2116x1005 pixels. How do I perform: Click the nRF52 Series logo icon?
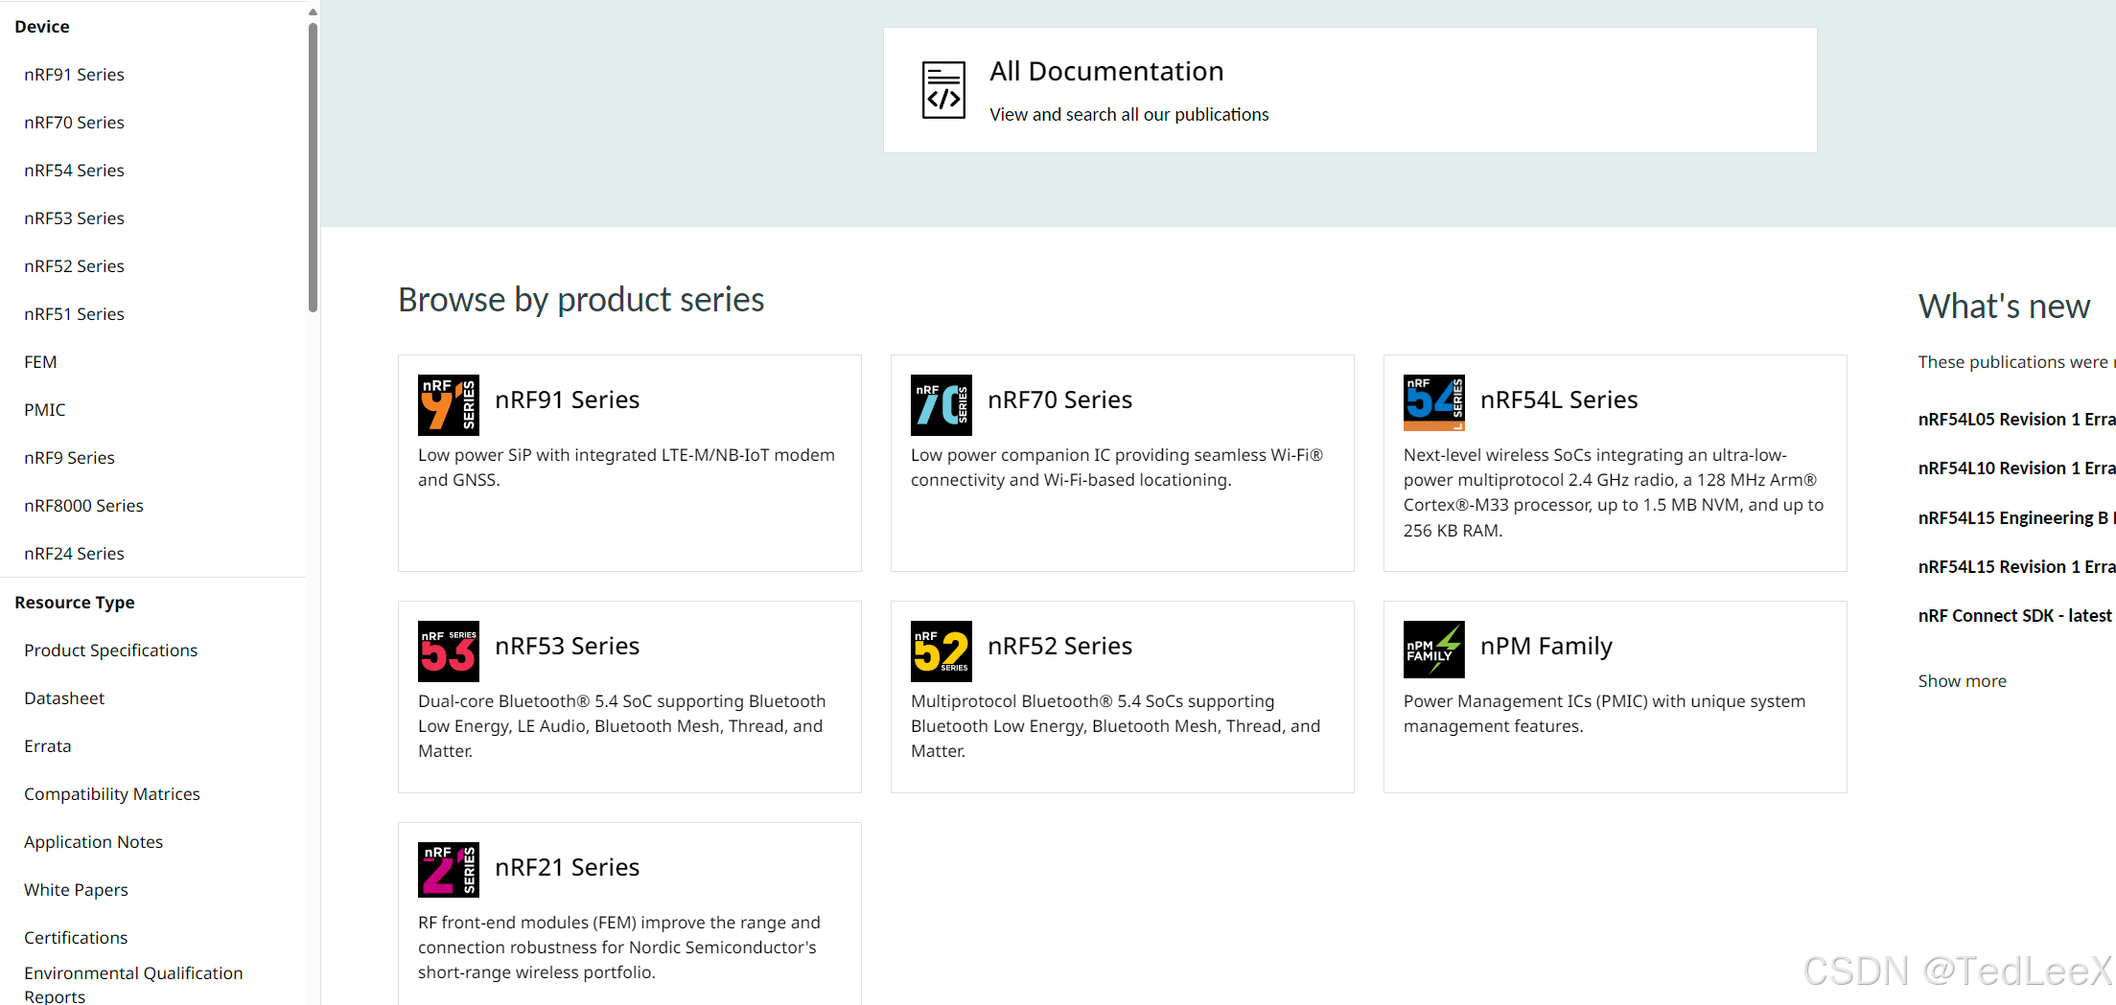942,651
